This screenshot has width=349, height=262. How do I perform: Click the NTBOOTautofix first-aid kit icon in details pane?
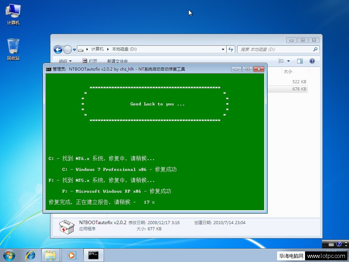(x=67, y=227)
